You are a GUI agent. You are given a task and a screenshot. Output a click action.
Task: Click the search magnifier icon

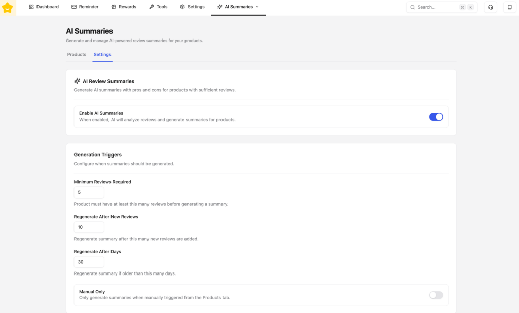[413, 7]
